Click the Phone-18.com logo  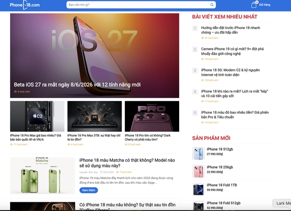tap(25, 5)
